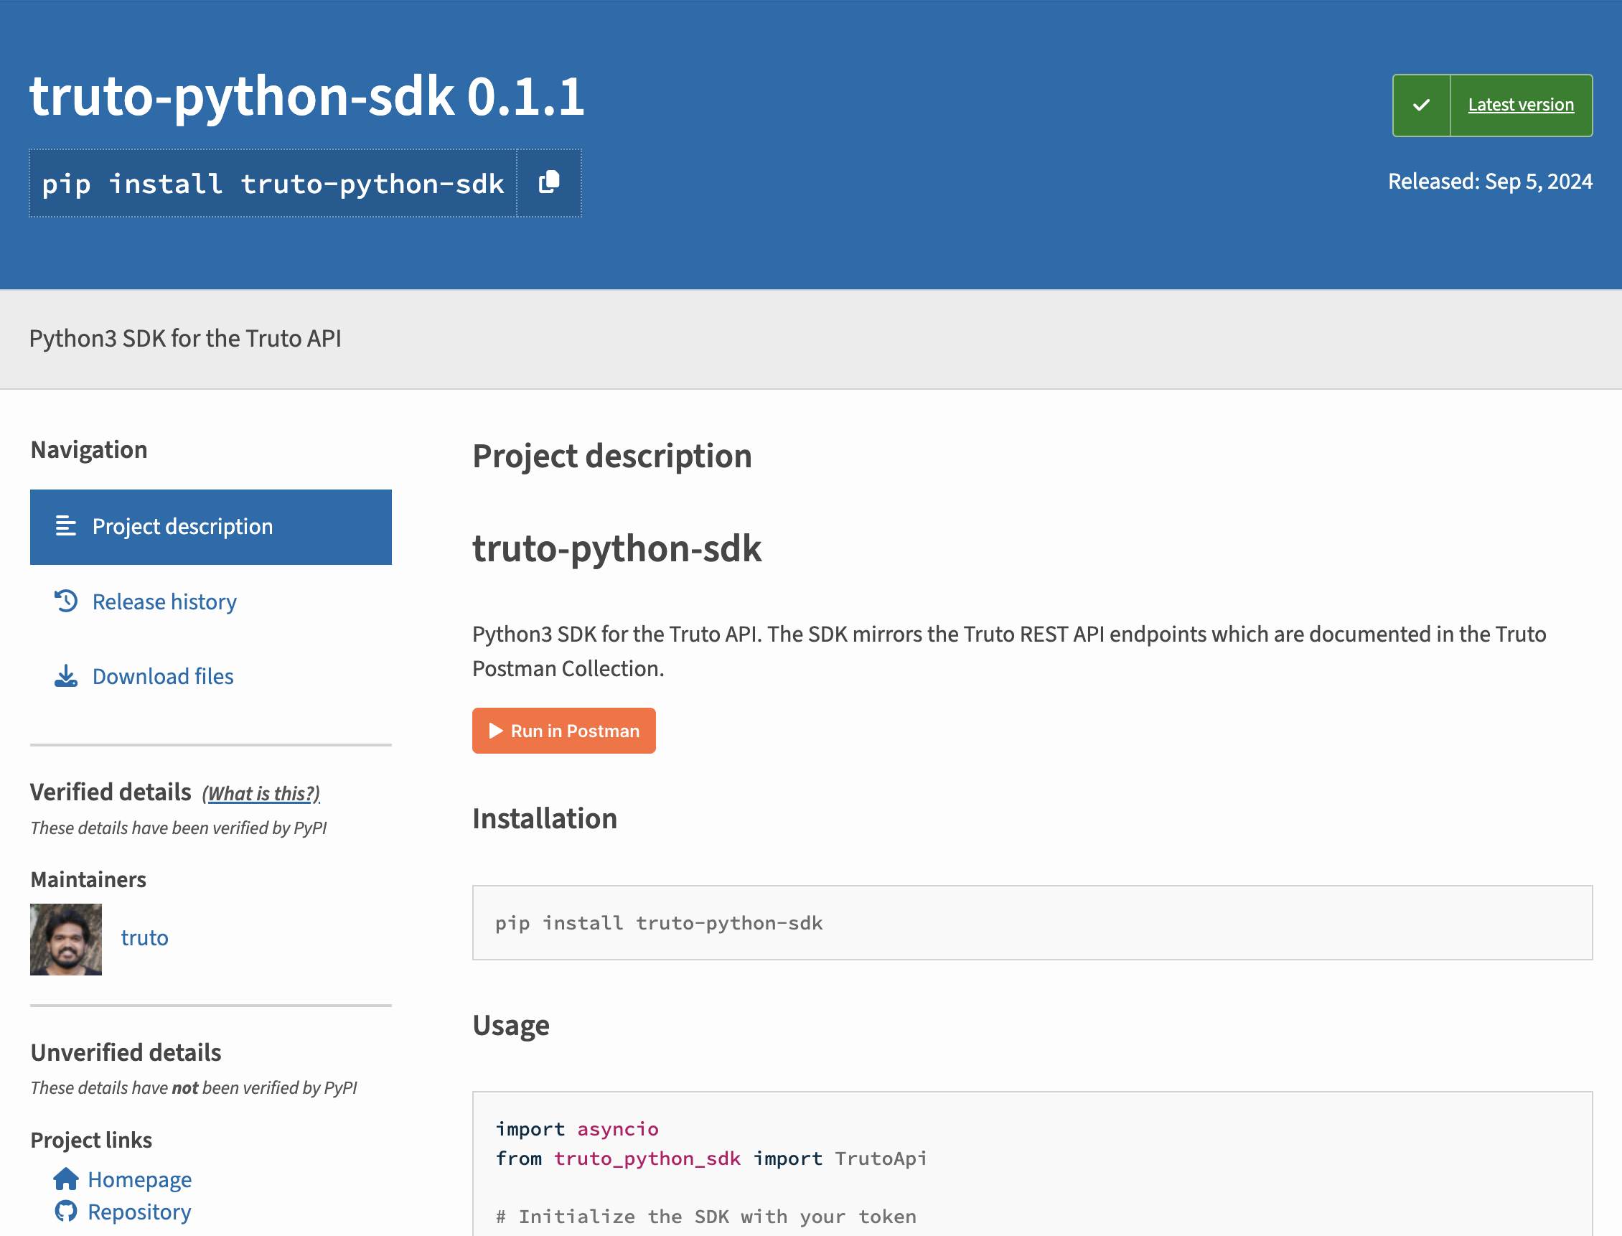Click the "# Initialize the SDK with your token" comment
1622x1236 pixels.
[705, 1216]
